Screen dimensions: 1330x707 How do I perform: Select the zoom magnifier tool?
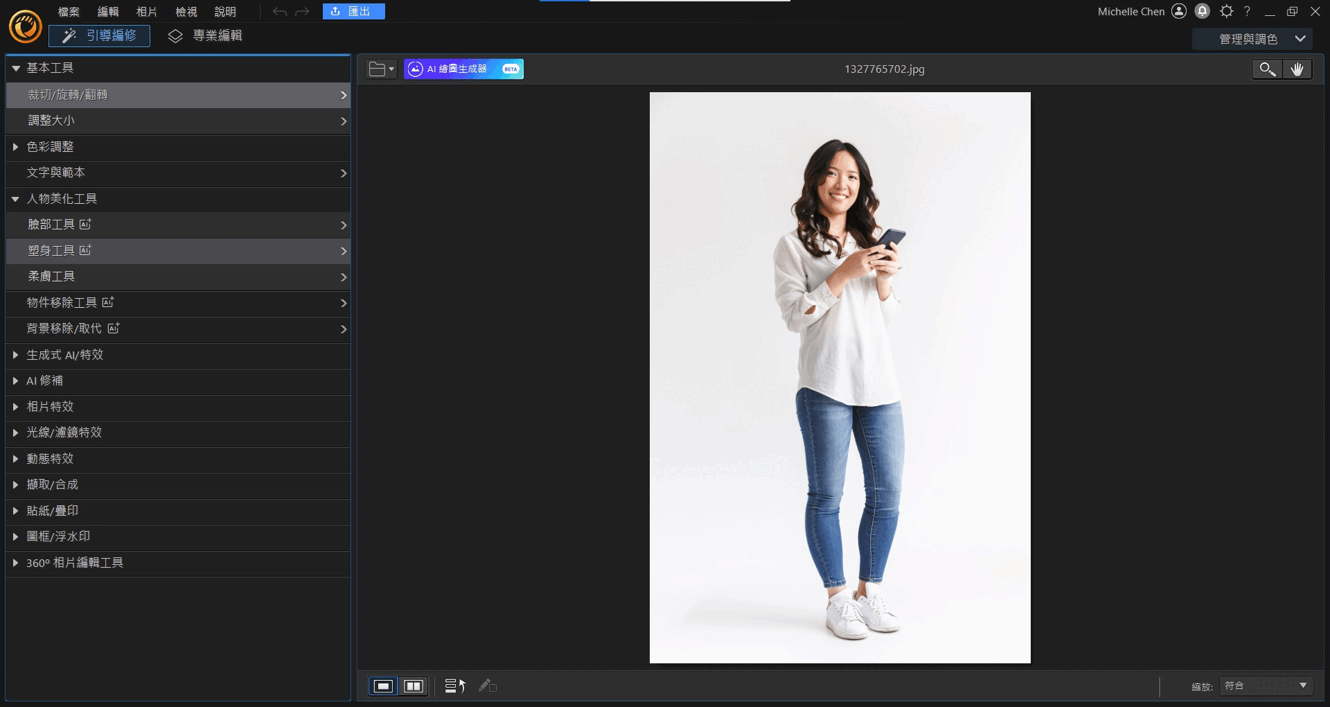[1267, 69]
